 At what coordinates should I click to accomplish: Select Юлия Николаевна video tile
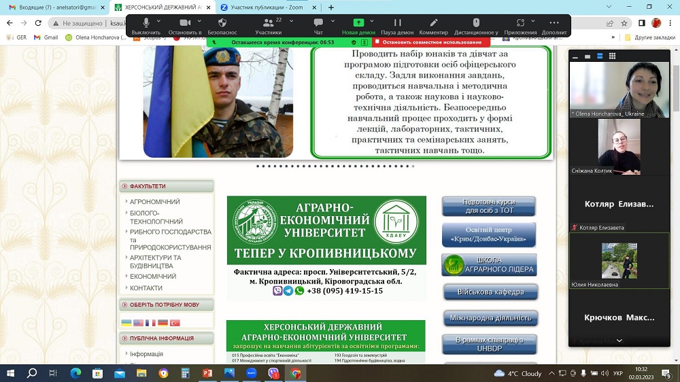click(619, 261)
